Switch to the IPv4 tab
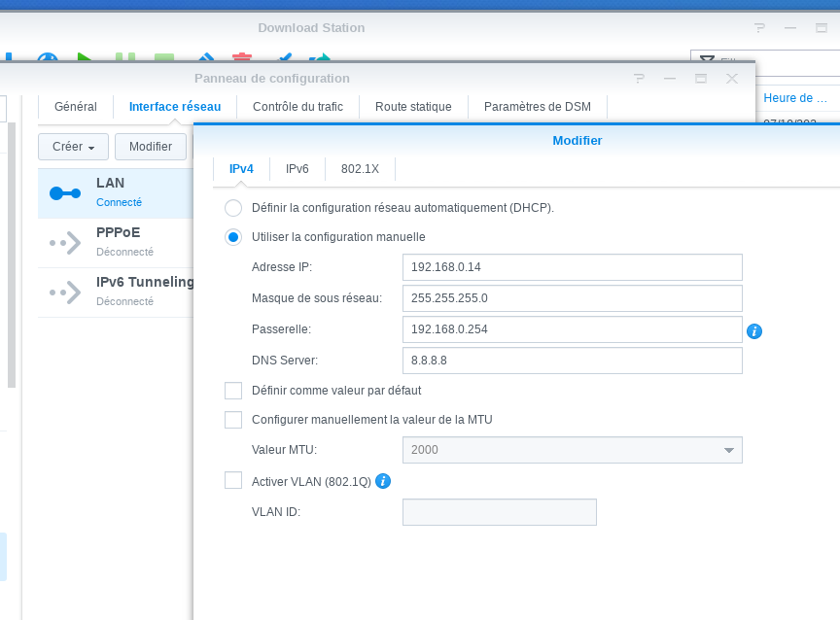This screenshot has width=840, height=620. tap(241, 169)
